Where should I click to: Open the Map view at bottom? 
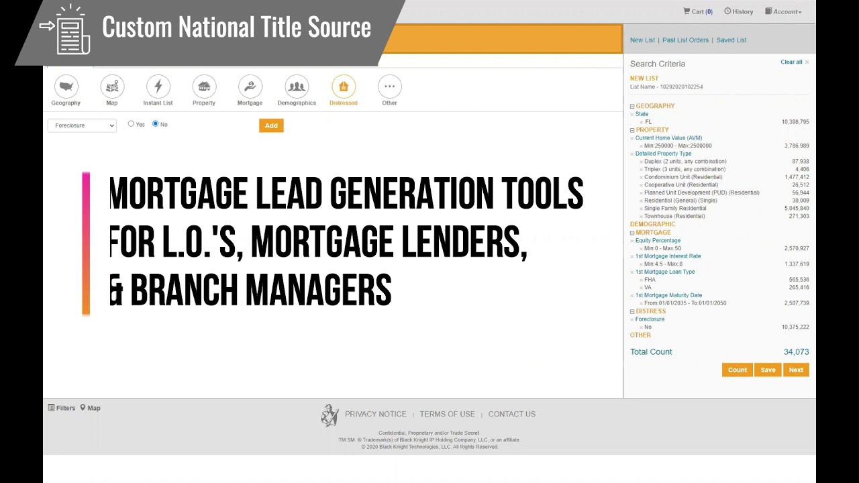click(x=90, y=408)
